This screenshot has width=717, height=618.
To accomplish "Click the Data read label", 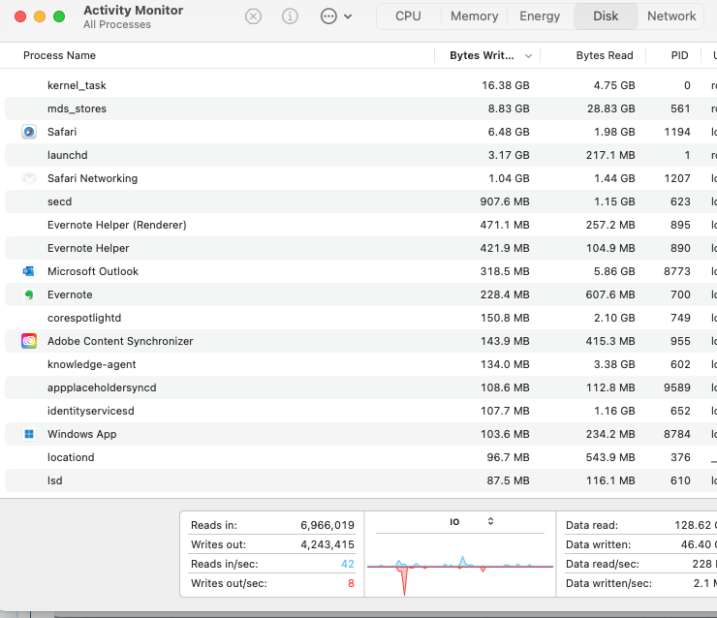I will coord(592,525).
